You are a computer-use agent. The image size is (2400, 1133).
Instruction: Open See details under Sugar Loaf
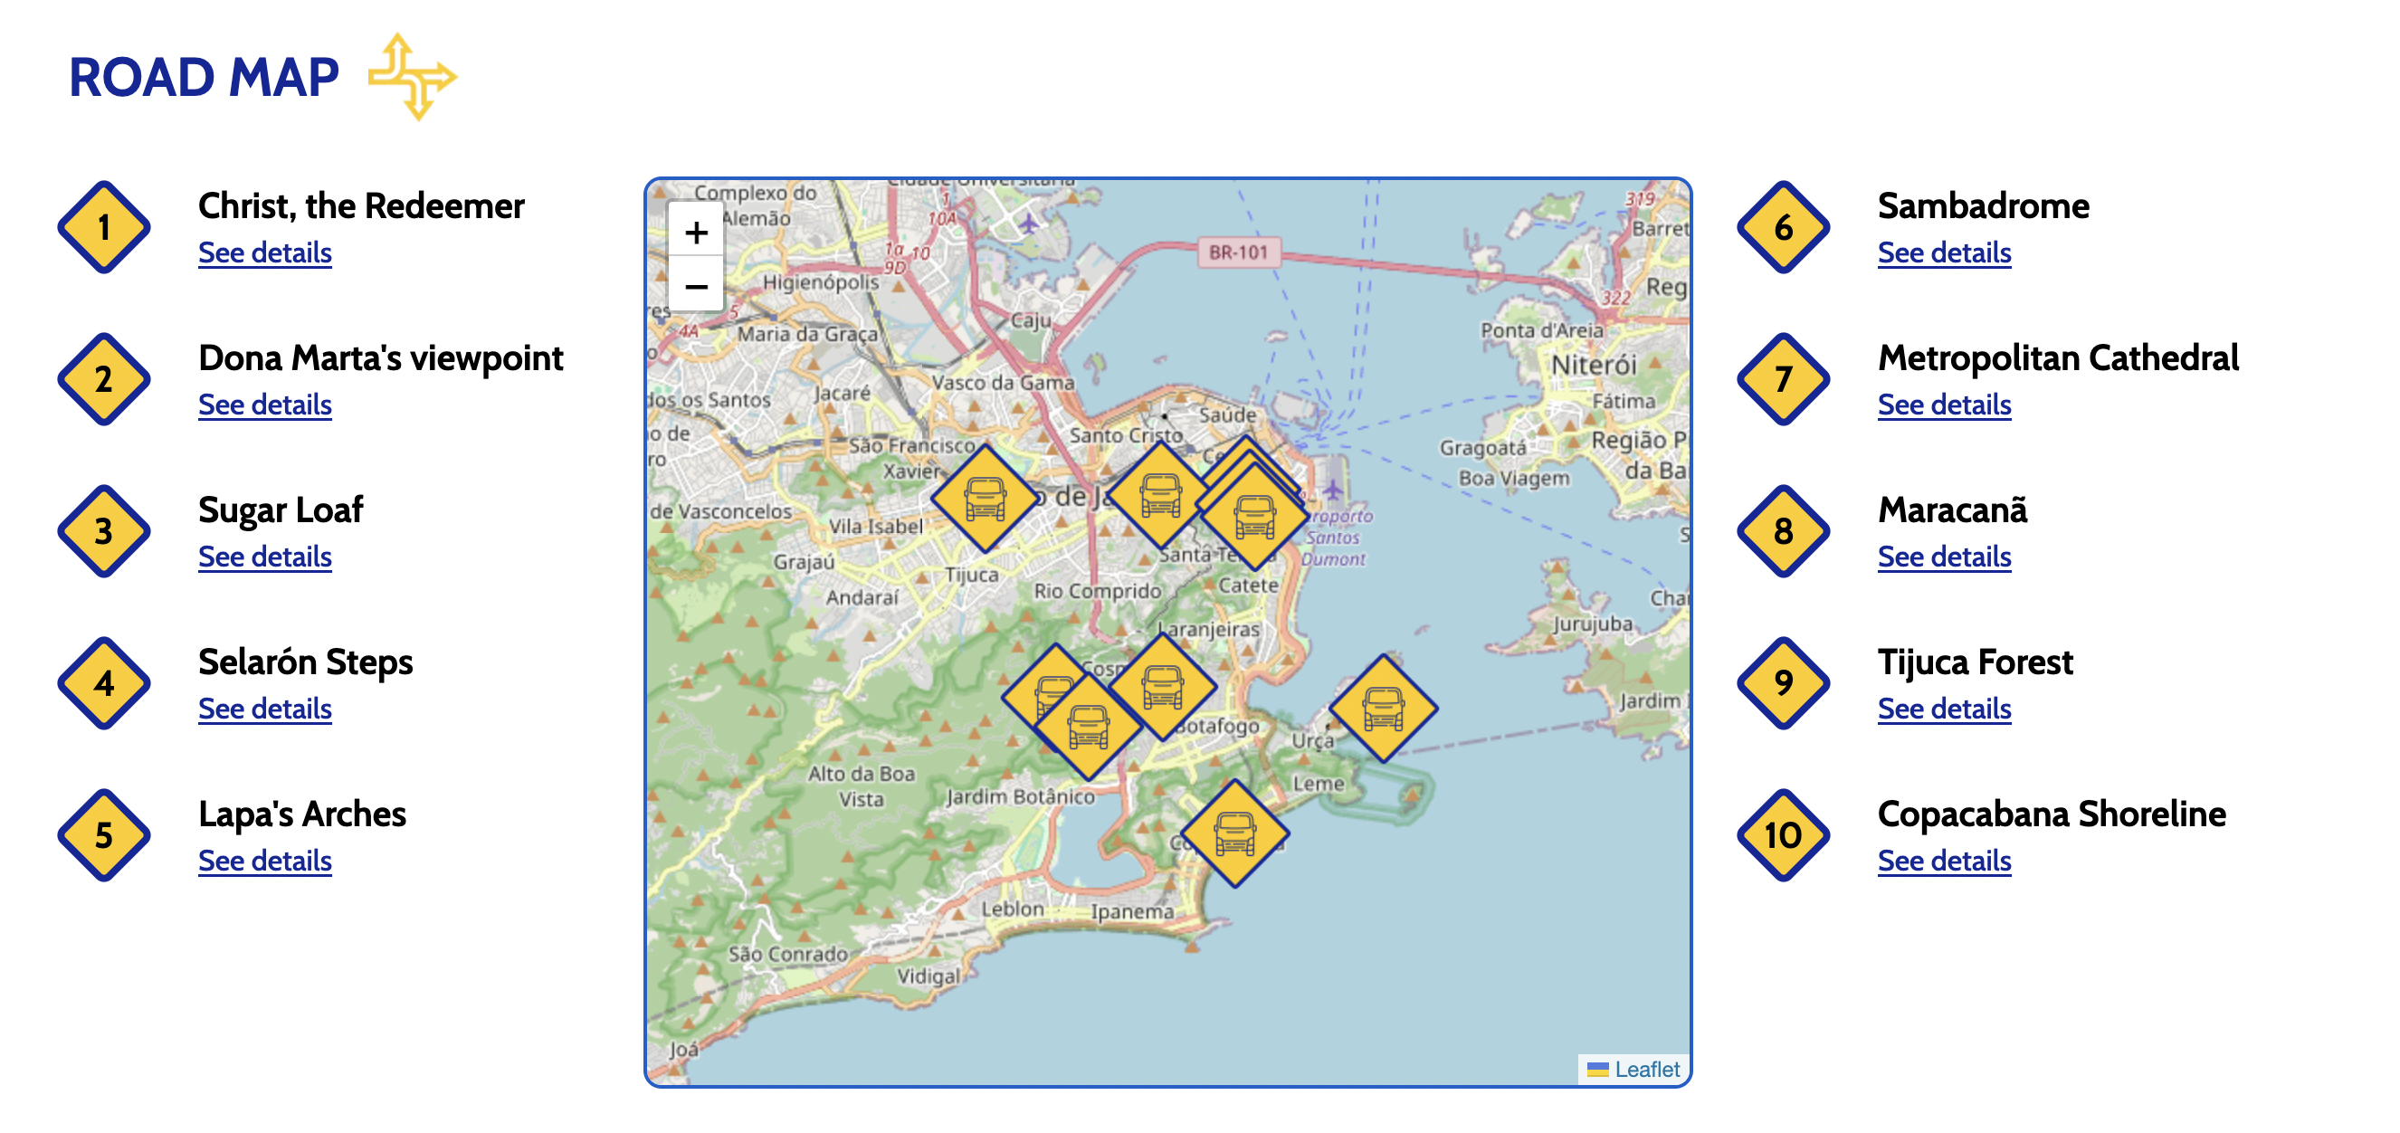pos(264,557)
